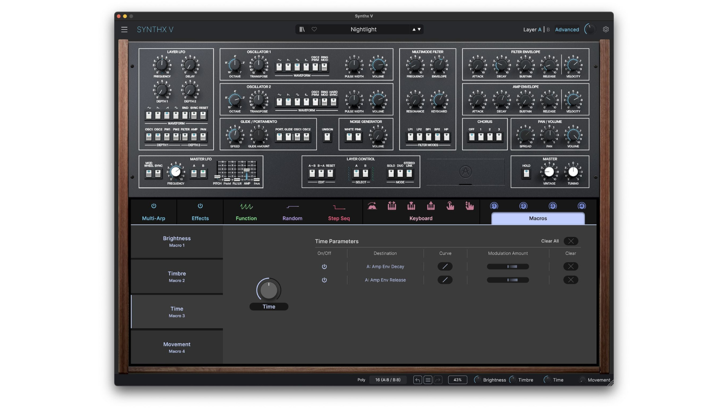Open A: Amp Env Decay destination selector
The width and height of the screenshot is (728, 409).
coord(385,267)
